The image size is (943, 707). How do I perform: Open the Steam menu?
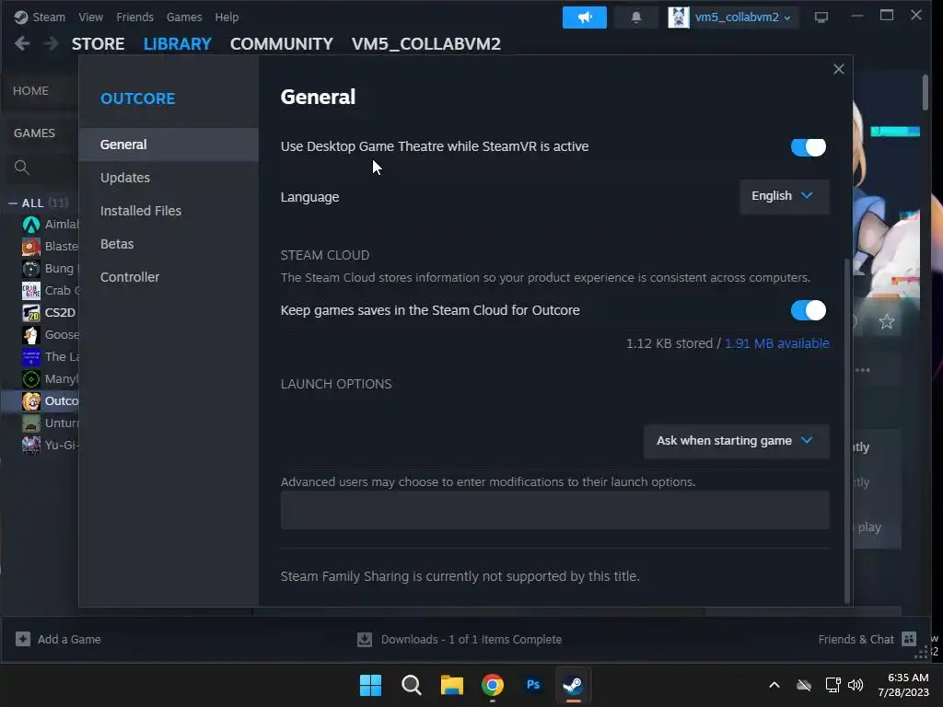[49, 17]
